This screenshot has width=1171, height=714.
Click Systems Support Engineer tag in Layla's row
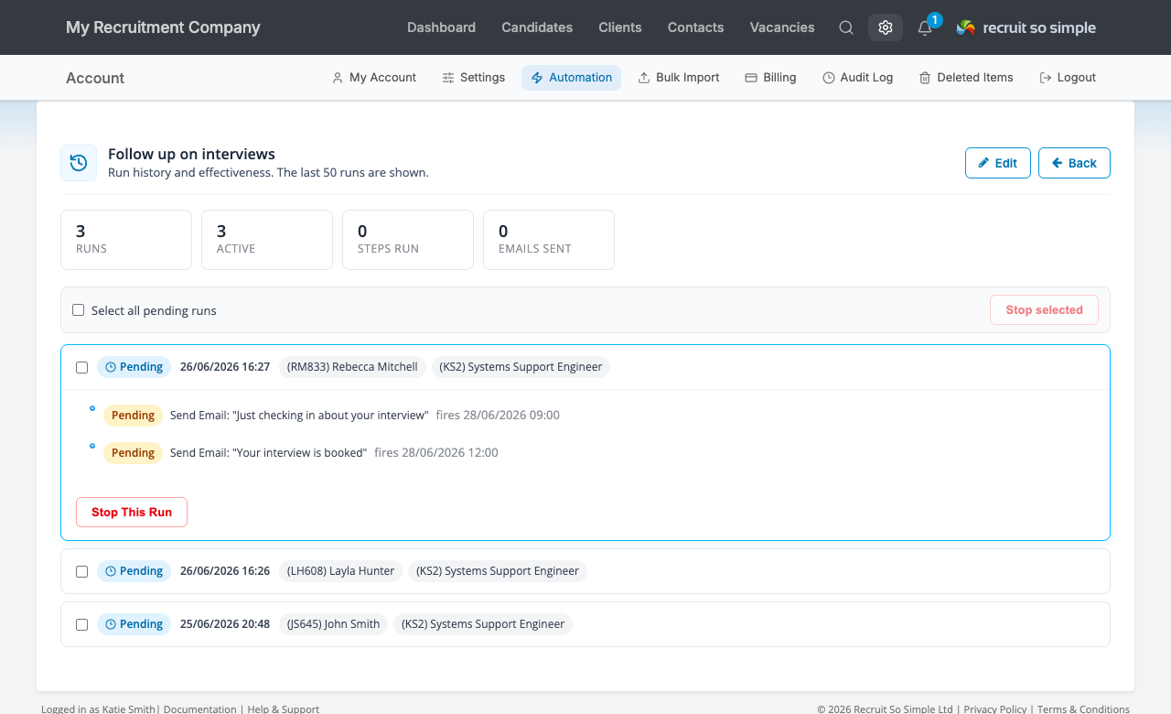click(498, 571)
